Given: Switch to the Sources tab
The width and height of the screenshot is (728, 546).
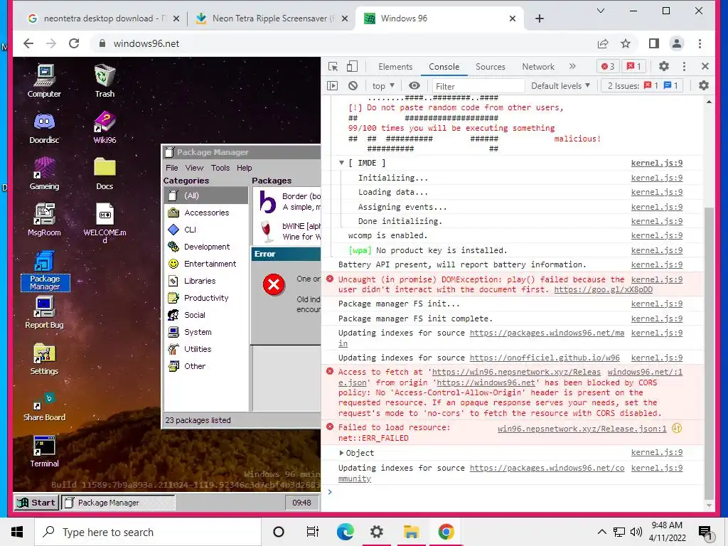Looking at the screenshot, I should (491, 66).
